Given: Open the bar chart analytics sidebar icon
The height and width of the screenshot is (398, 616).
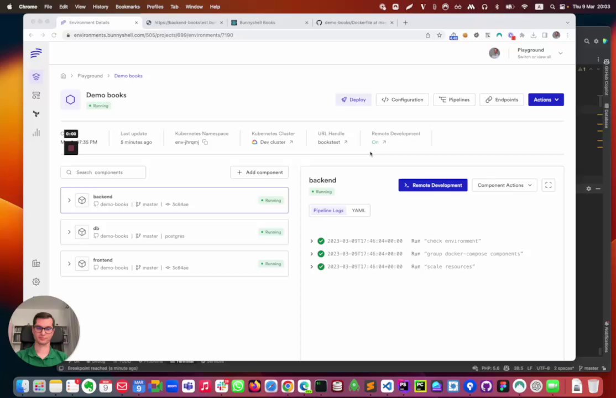Looking at the screenshot, I should coord(36,133).
